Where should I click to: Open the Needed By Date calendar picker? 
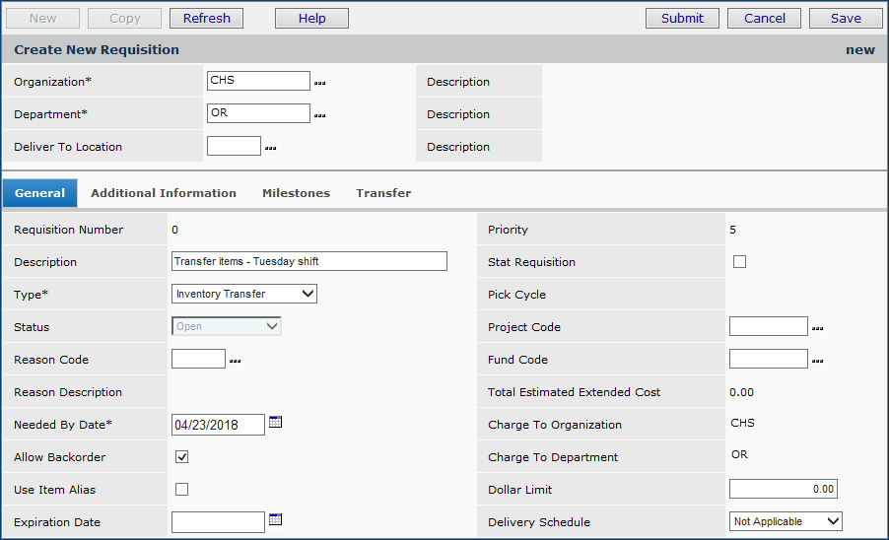point(276,423)
